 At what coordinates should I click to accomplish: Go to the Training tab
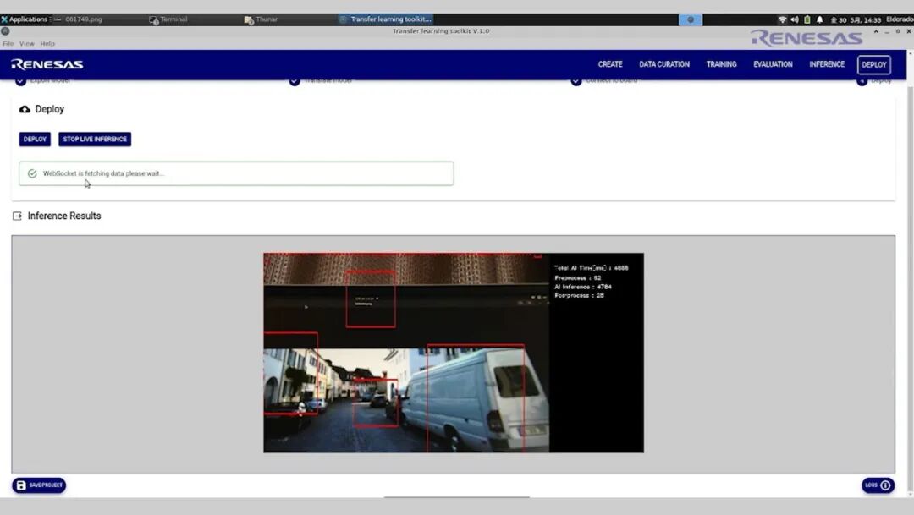721,64
